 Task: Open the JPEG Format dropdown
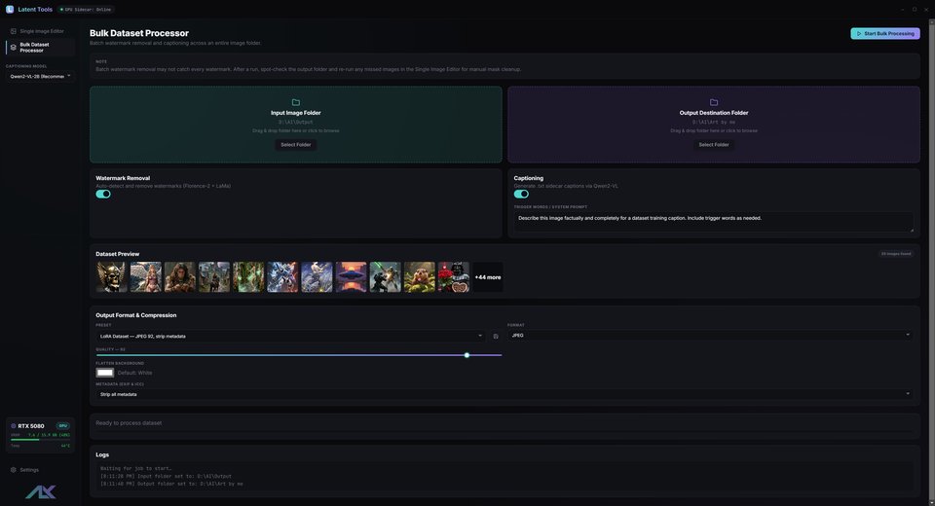[710, 336]
